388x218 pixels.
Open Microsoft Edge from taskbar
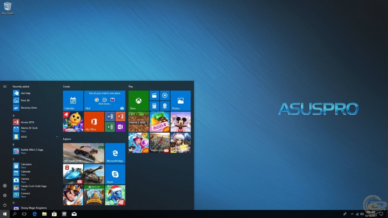tap(35, 214)
